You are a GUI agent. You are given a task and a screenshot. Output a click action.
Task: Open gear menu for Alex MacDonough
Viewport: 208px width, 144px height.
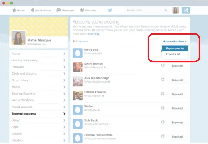coord(163,79)
